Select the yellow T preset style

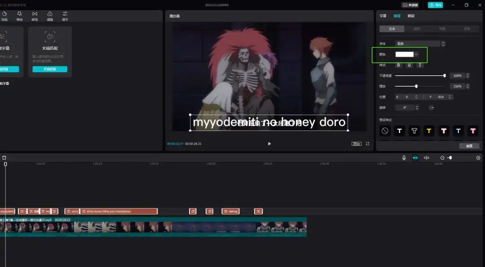pos(429,131)
